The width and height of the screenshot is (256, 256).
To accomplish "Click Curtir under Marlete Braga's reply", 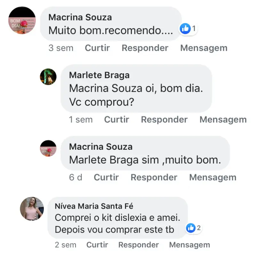I will tap(116, 120).
